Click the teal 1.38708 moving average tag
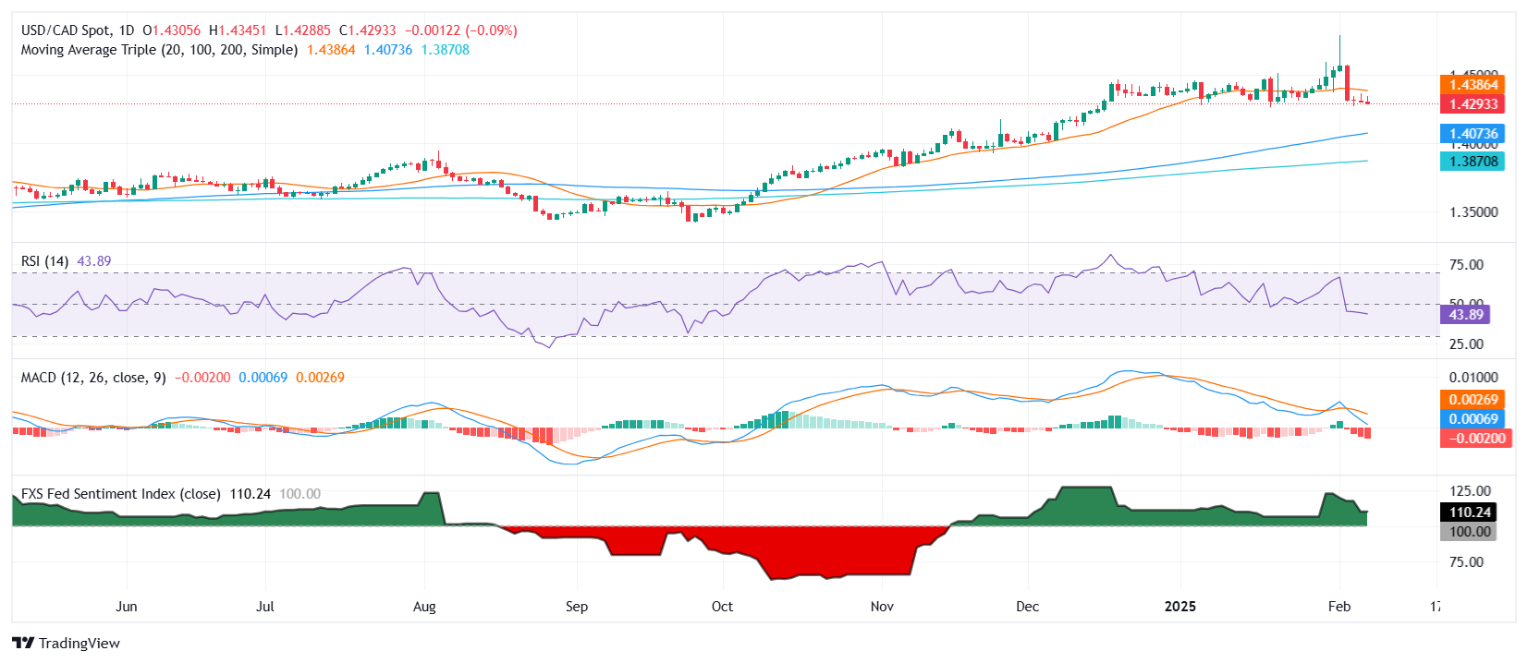This screenshot has height=663, width=1528. [x=1473, y=162]
